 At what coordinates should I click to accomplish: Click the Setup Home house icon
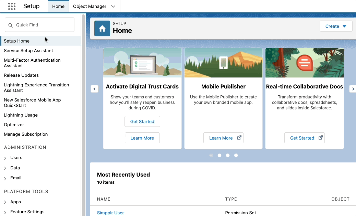(102, 28)
